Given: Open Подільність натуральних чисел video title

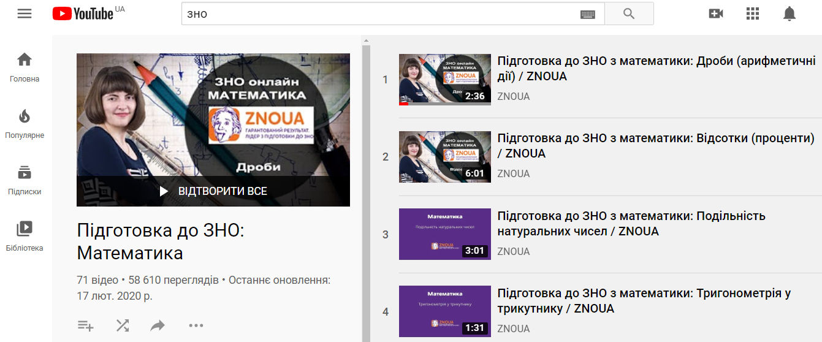Looking at the screenshot, I should point(631,224).
